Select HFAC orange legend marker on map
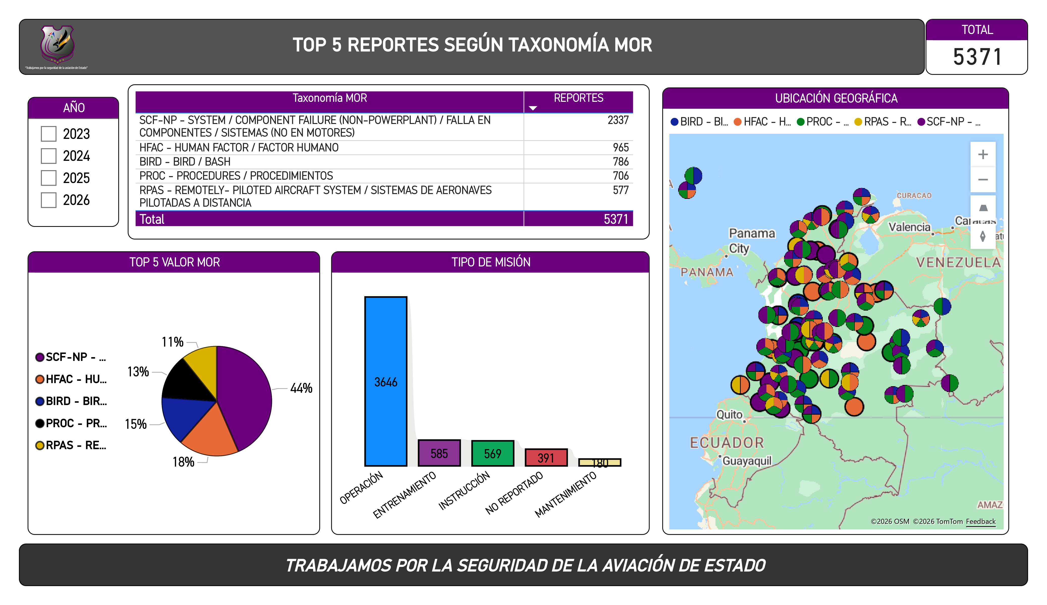The height and width of the screenshot is (605, 1047). tap(737, 122)
